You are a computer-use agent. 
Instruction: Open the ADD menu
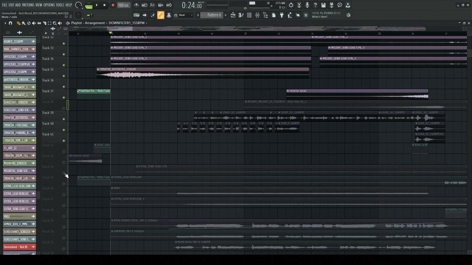tap(18, 5)
